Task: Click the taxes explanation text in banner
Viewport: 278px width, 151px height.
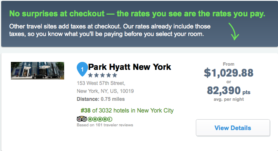Action: point(110,30)
